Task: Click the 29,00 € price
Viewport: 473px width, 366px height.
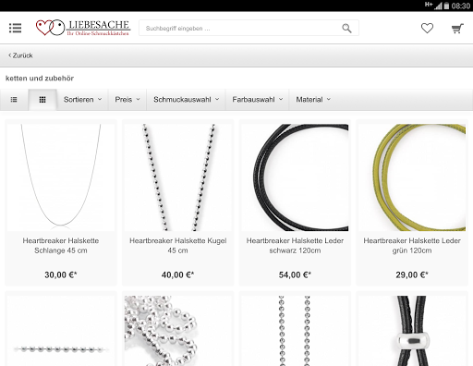Action: (x=412, y=274)
